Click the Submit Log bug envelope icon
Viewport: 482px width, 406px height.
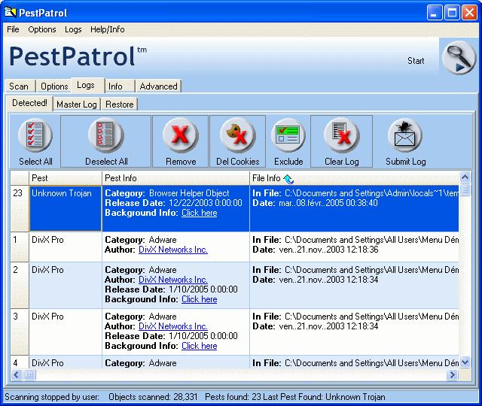(x=405, y=135)
